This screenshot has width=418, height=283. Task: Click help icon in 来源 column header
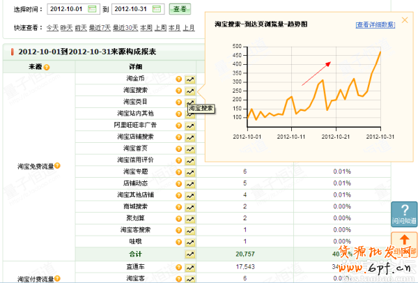click(47, 67)
